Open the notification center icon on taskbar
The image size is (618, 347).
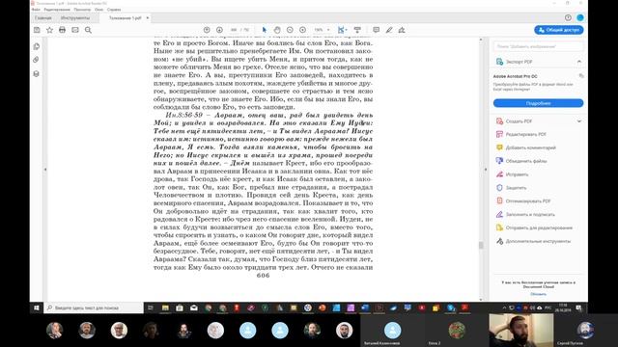pos(579,307)
